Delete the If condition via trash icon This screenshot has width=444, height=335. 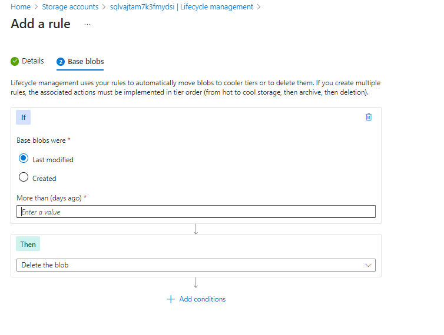pos(369,117)
